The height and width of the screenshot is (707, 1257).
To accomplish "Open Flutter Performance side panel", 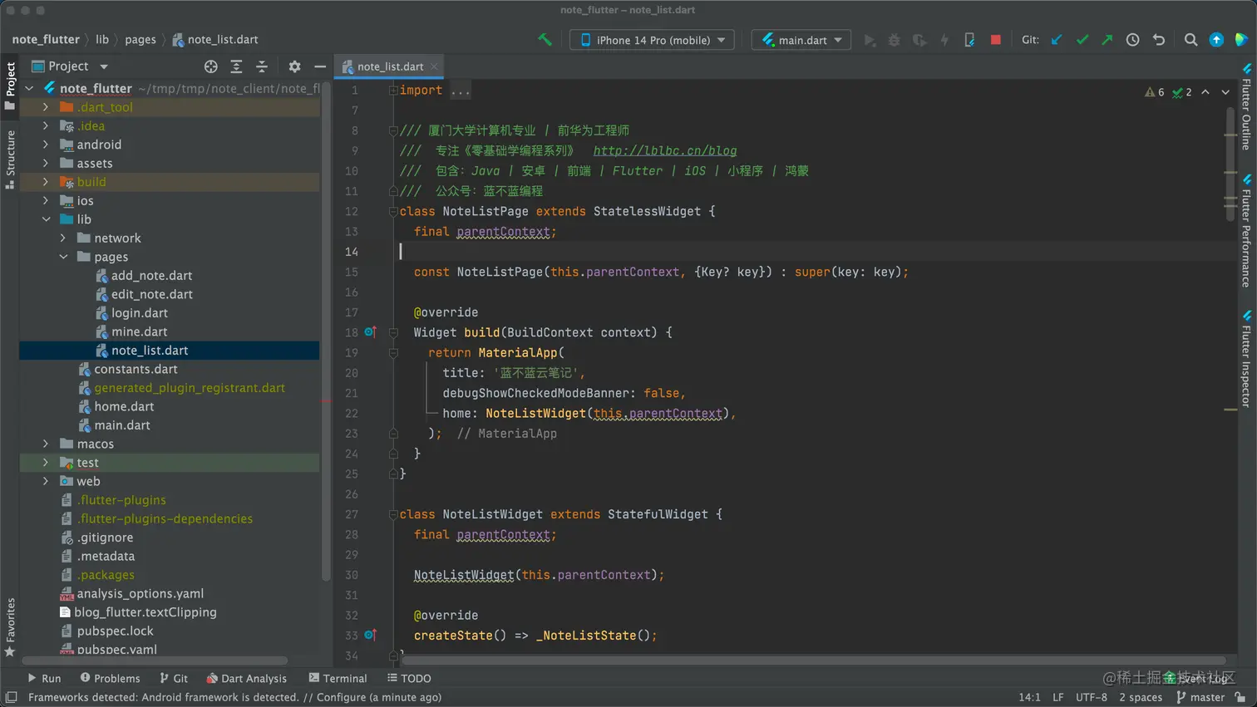I will point(1246,230).
